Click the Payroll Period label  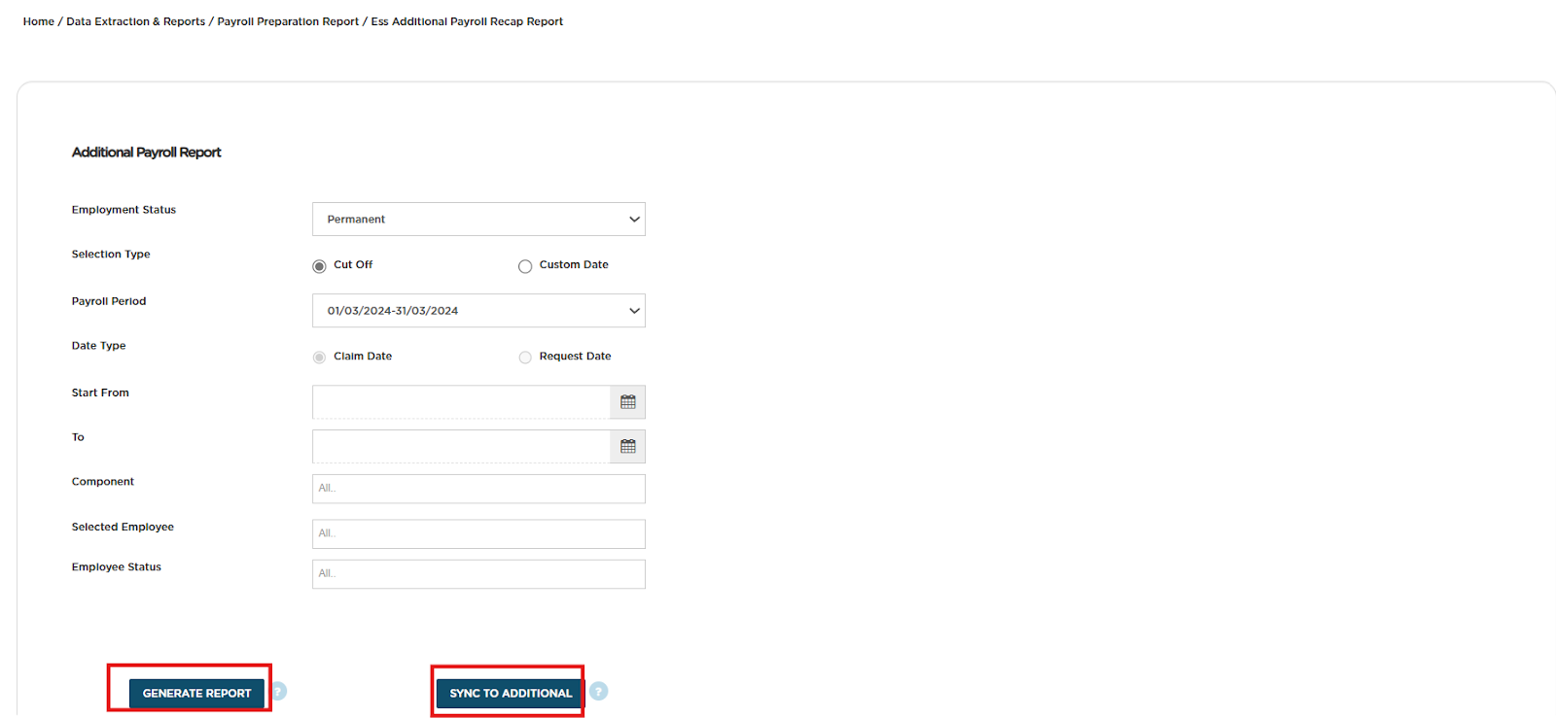pyautogui.click(x=109, y=301)
